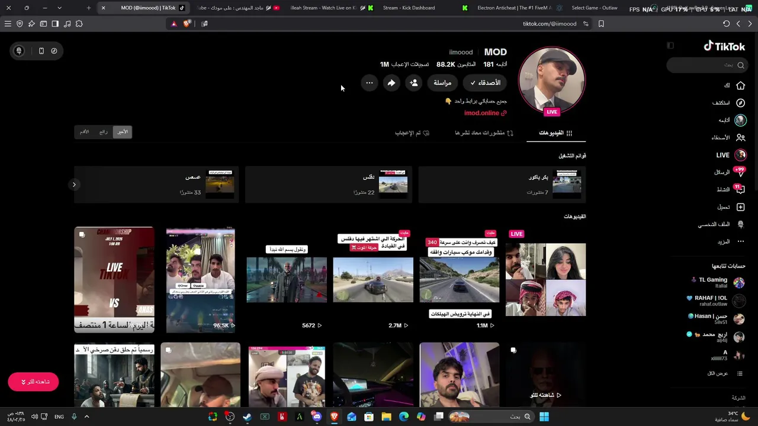
Task: Open site settings icon in address bar
Action: tap(586, 24)
